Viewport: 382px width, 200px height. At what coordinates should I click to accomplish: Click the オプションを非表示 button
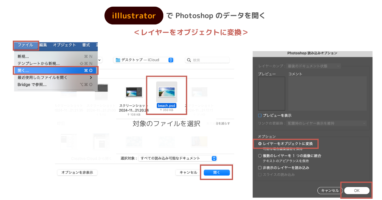[77, 172]
